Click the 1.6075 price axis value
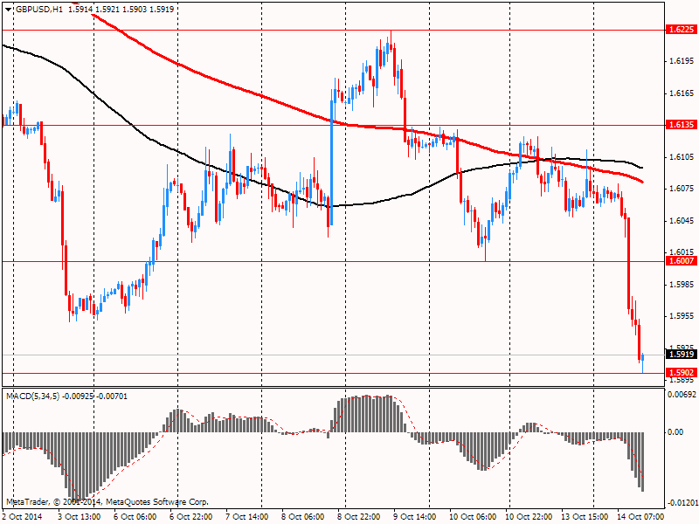The height and width of the screenshot is (524, 699). pyautogui.click(x=682, y=189)
